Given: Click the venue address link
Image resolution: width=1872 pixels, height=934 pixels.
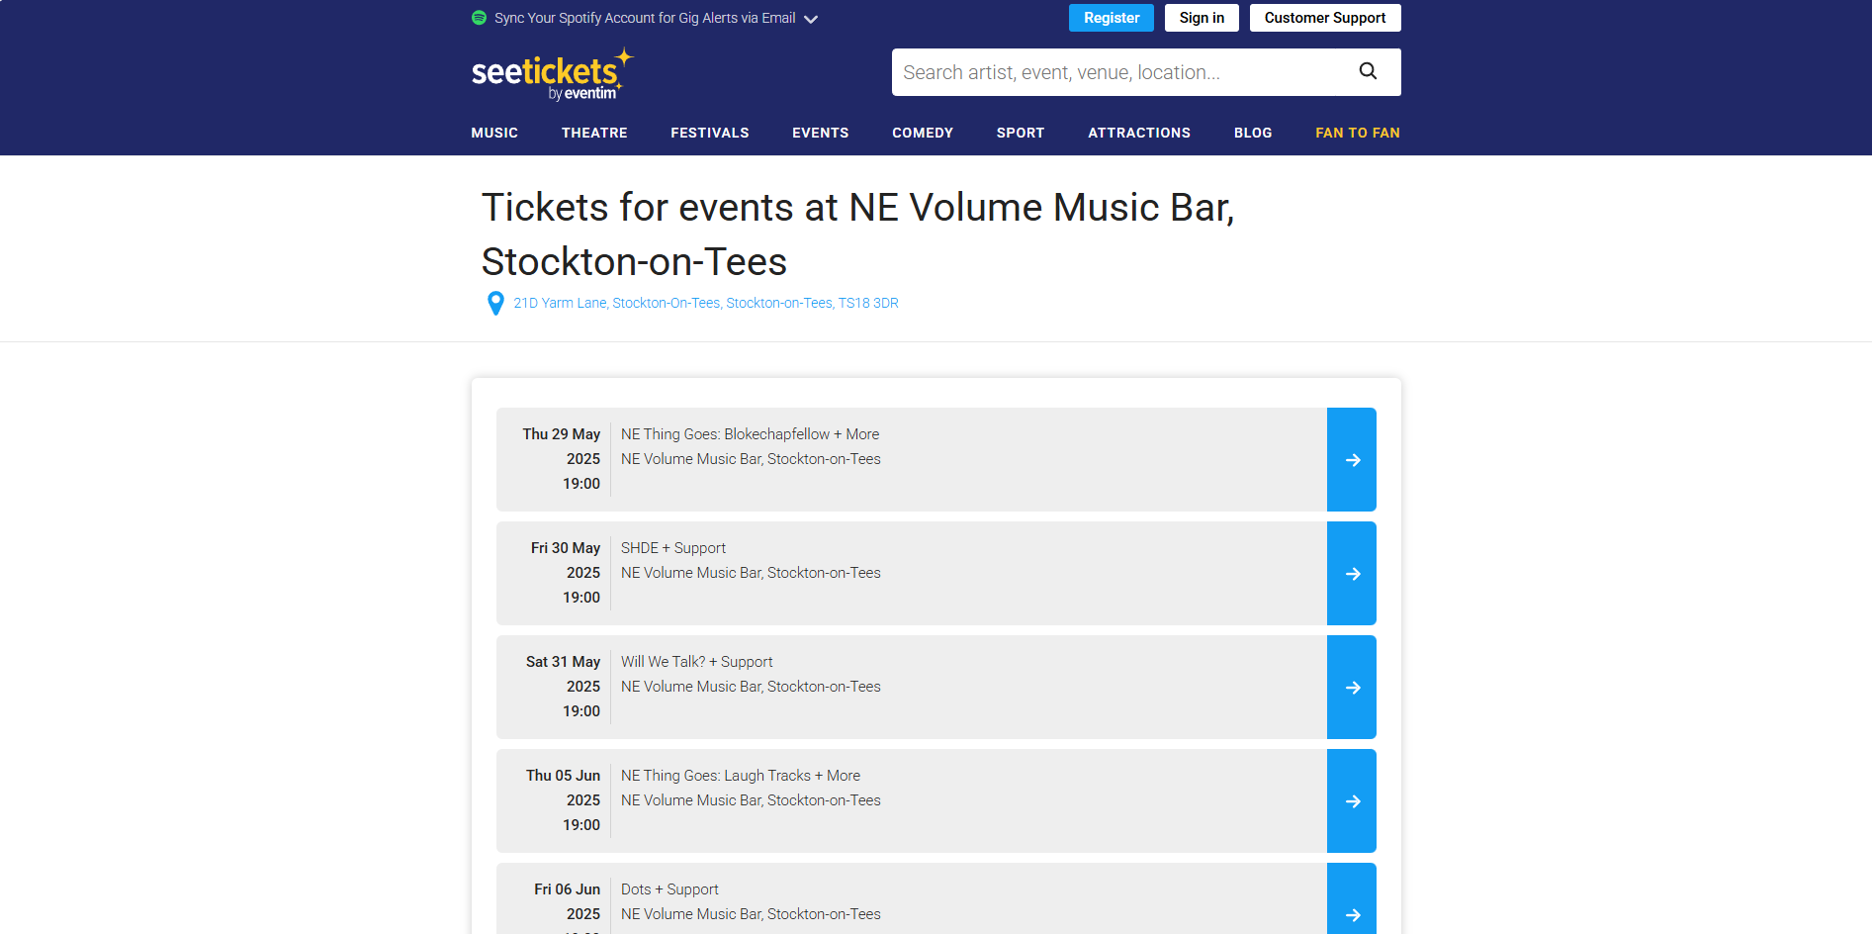Looking at the screenshot, I should click(x=705, y=303).
